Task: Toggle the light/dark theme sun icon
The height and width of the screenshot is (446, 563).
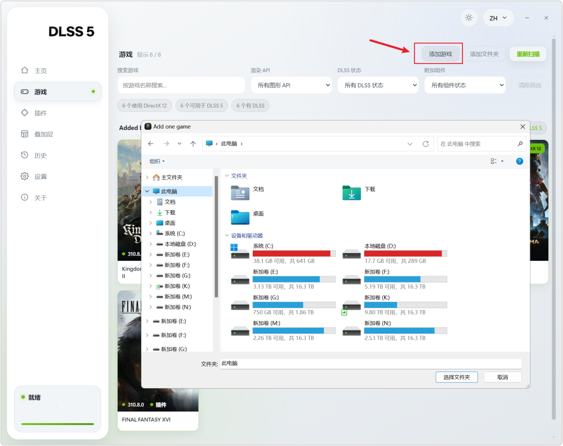Action: (469, 18)
